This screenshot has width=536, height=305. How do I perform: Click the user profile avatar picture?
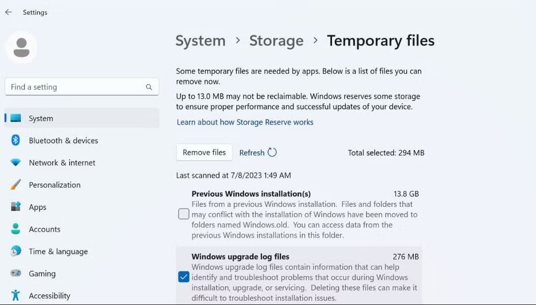coord(21,47)
